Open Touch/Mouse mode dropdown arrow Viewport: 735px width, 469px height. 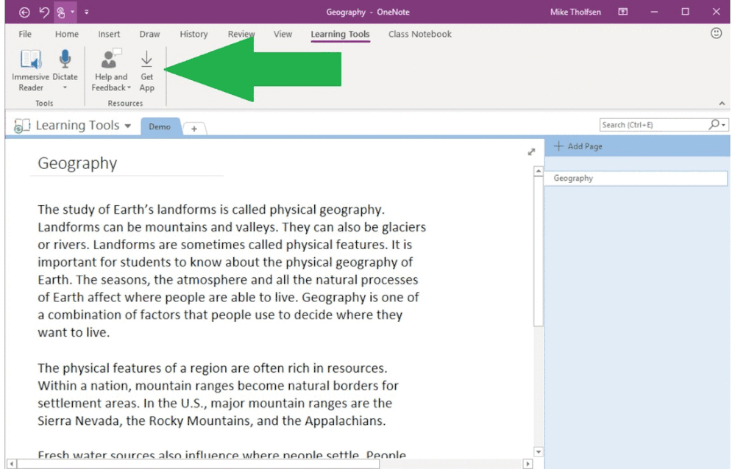tap(72, 12)
